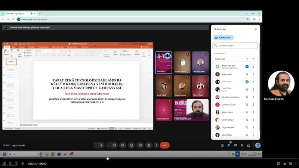Click Paylaş button in PowerPoint

145,47
